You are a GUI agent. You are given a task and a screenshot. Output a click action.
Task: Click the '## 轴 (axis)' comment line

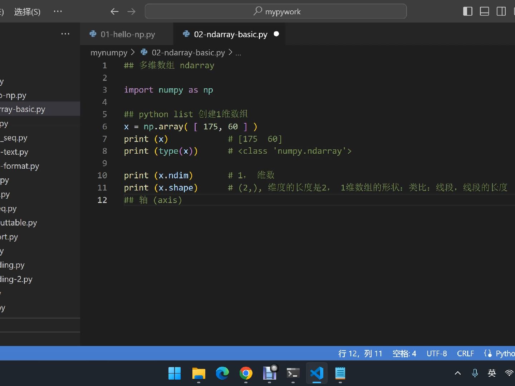point(153,200)
